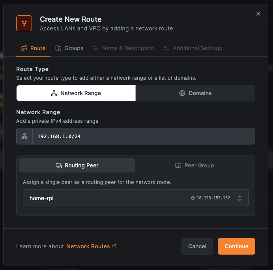Select the Routing Peer option
This screenshot has width=273, height=270.
click(x=77, y=165)
